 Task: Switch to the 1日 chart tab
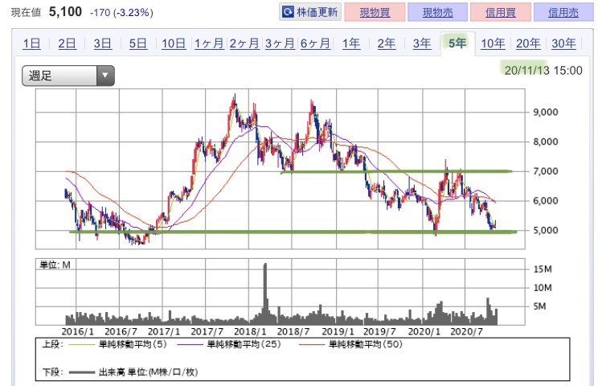point(32,44)
